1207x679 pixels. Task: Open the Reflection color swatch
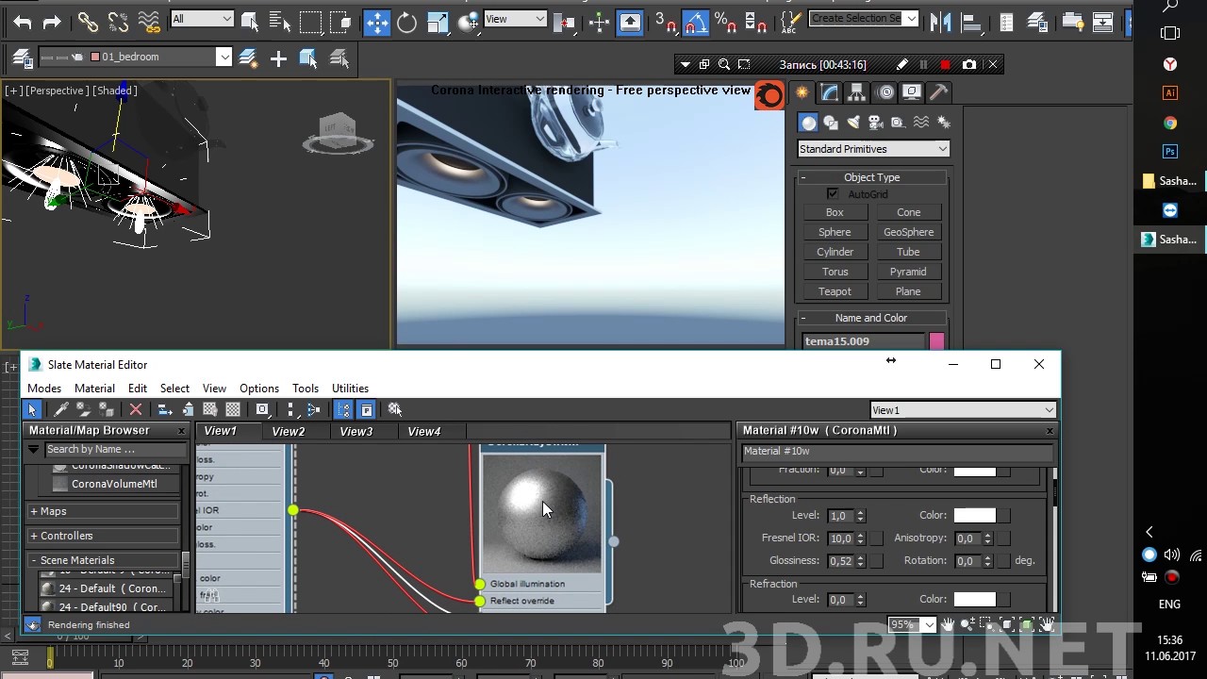coord(974,516)
